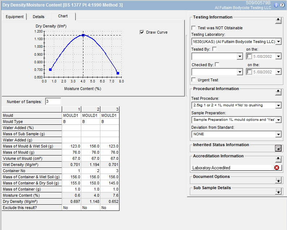Screen dimensions: 287x230
Task: Switch to the Equipment tab
Action: pos(14,17)
